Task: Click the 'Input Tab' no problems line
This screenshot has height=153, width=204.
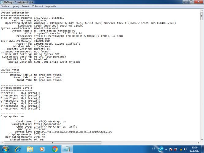Action: 39,80
